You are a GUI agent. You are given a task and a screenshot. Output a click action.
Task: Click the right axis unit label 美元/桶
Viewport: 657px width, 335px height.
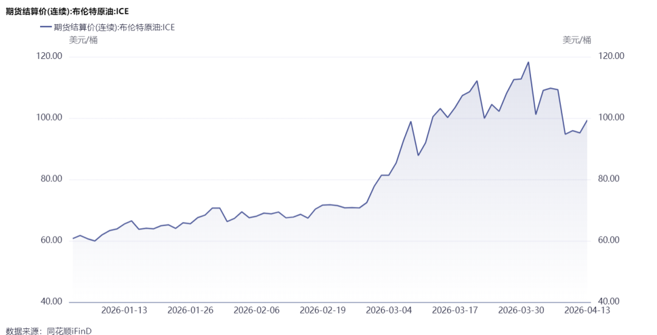click(577, 40)
